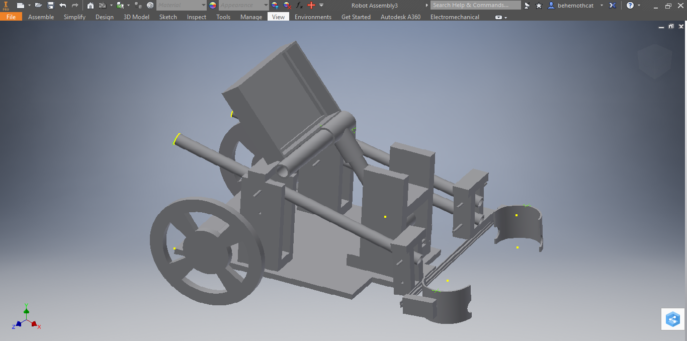
Task: Open the fx Parameters tool
Action: pyautogui.click(x=299, y=5)
